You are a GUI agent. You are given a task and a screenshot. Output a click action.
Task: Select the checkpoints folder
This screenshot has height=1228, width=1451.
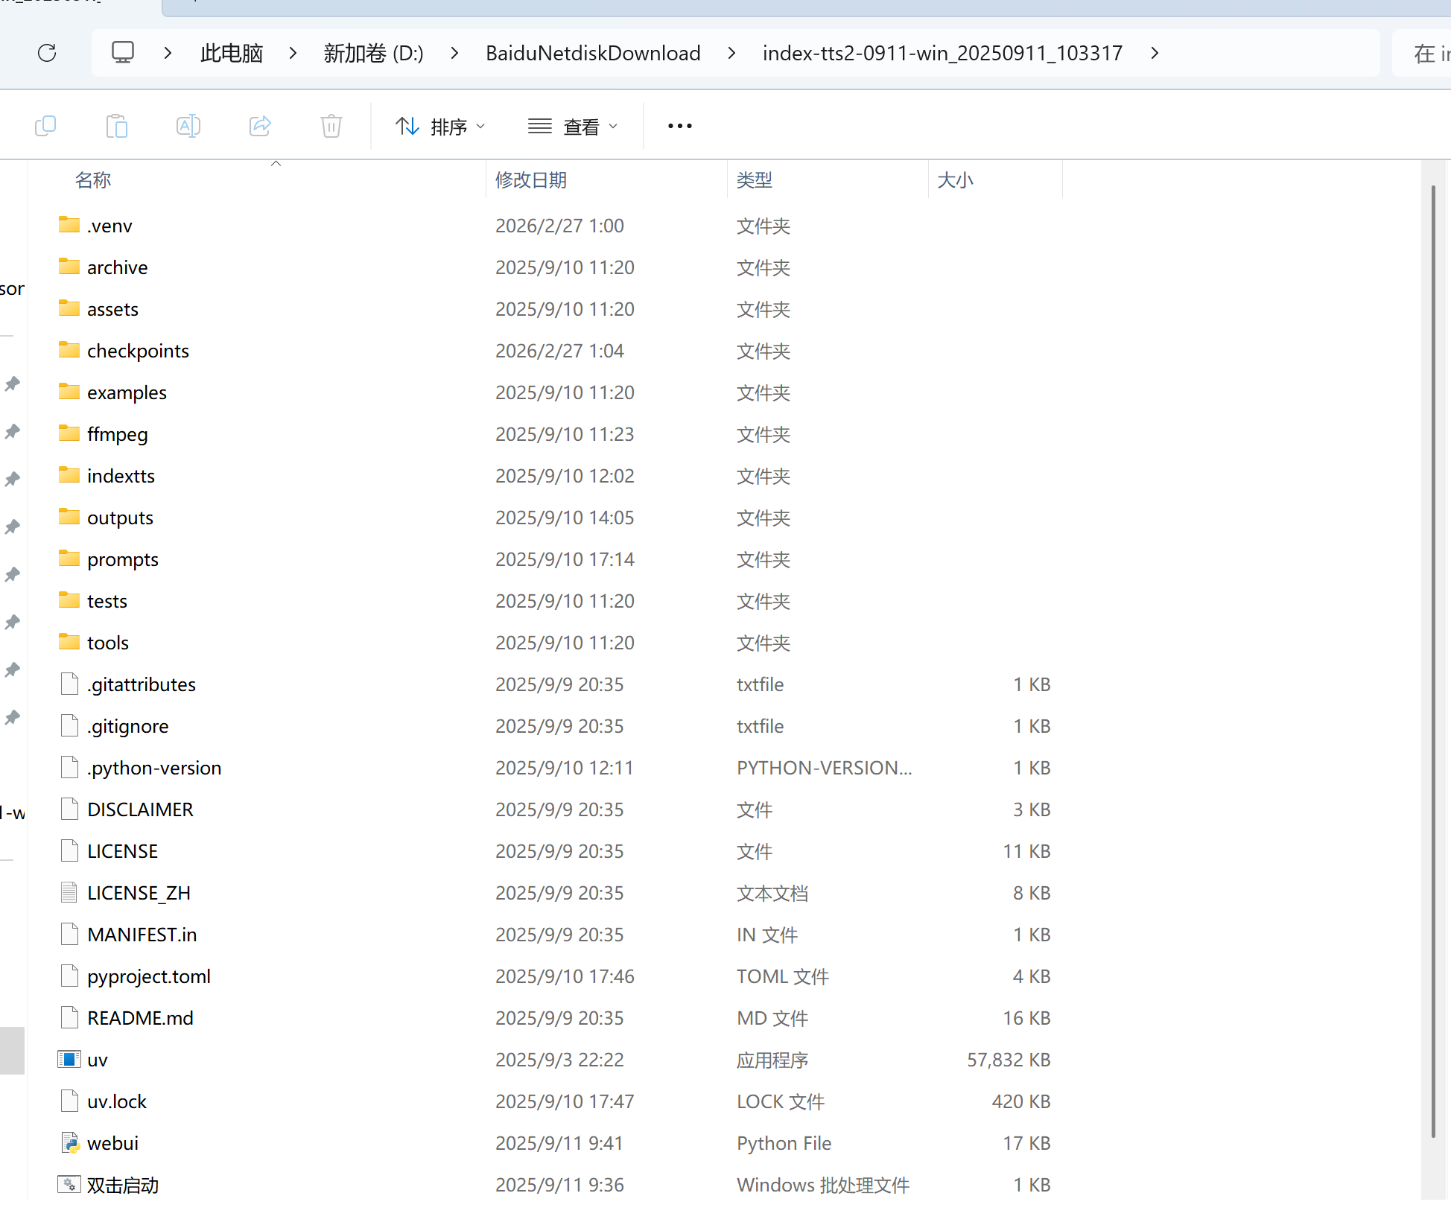pyautogui.click(x=138, y=351)
